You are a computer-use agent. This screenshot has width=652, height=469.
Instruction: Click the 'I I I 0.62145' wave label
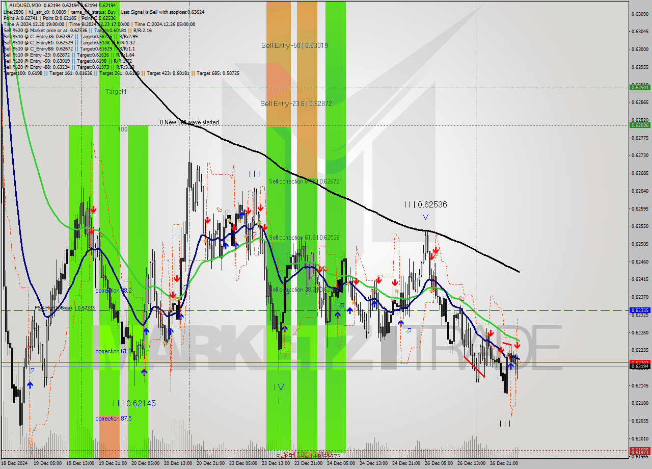tap(134, 403)
